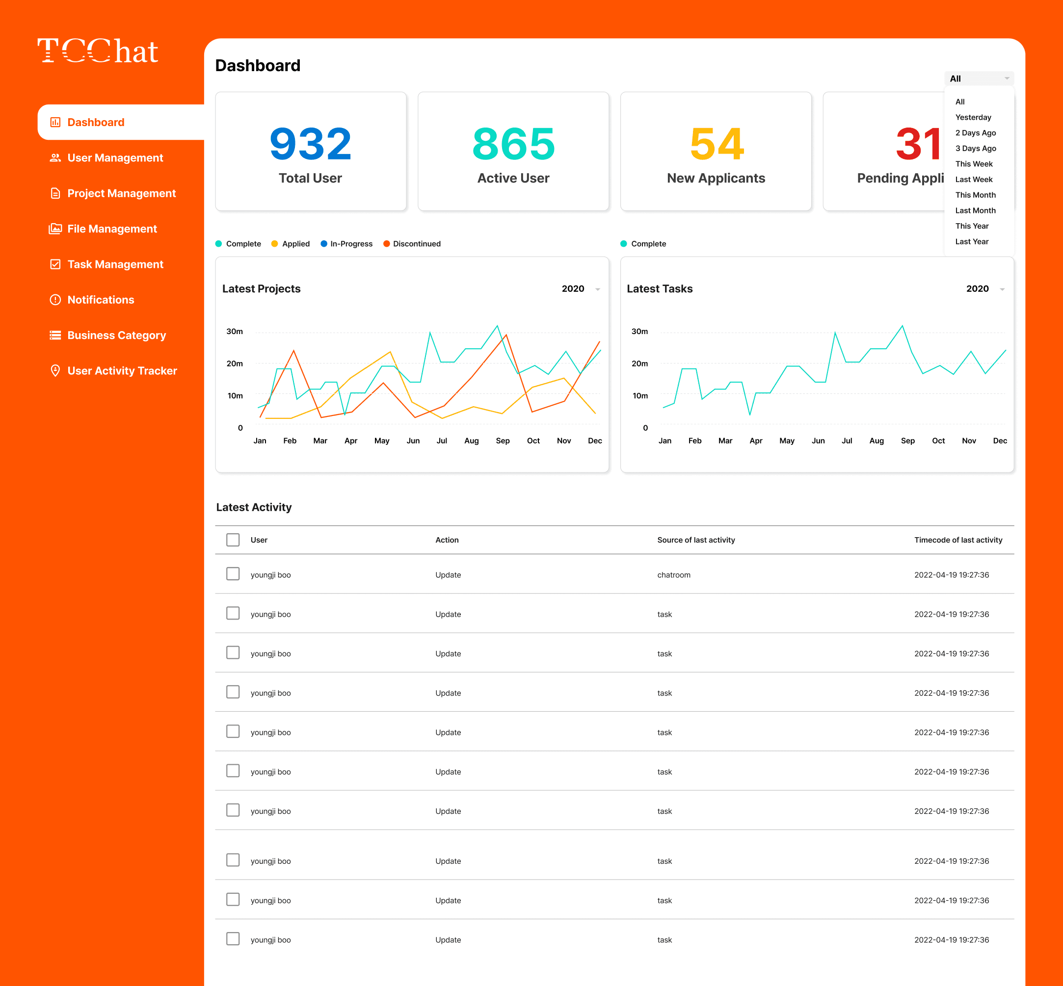Click the Business Category list icon

(x=55, y=335)
